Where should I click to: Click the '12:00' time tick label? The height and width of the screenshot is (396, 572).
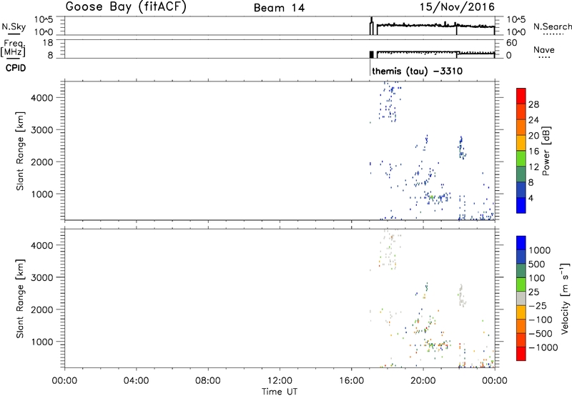click(x=280, y=381)
